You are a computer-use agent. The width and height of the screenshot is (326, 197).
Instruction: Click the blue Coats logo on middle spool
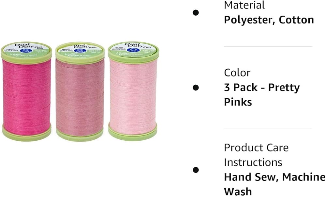(79, 50)
